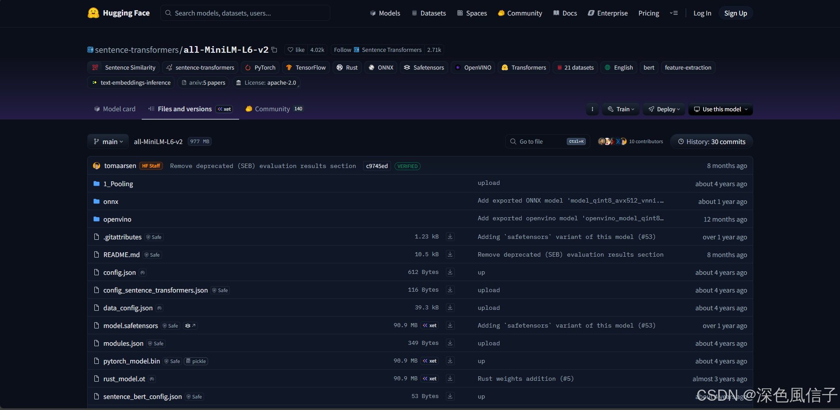Open the openvino folder
The height and width of the screenshot is (410, 840).
[x=117, y=219]
